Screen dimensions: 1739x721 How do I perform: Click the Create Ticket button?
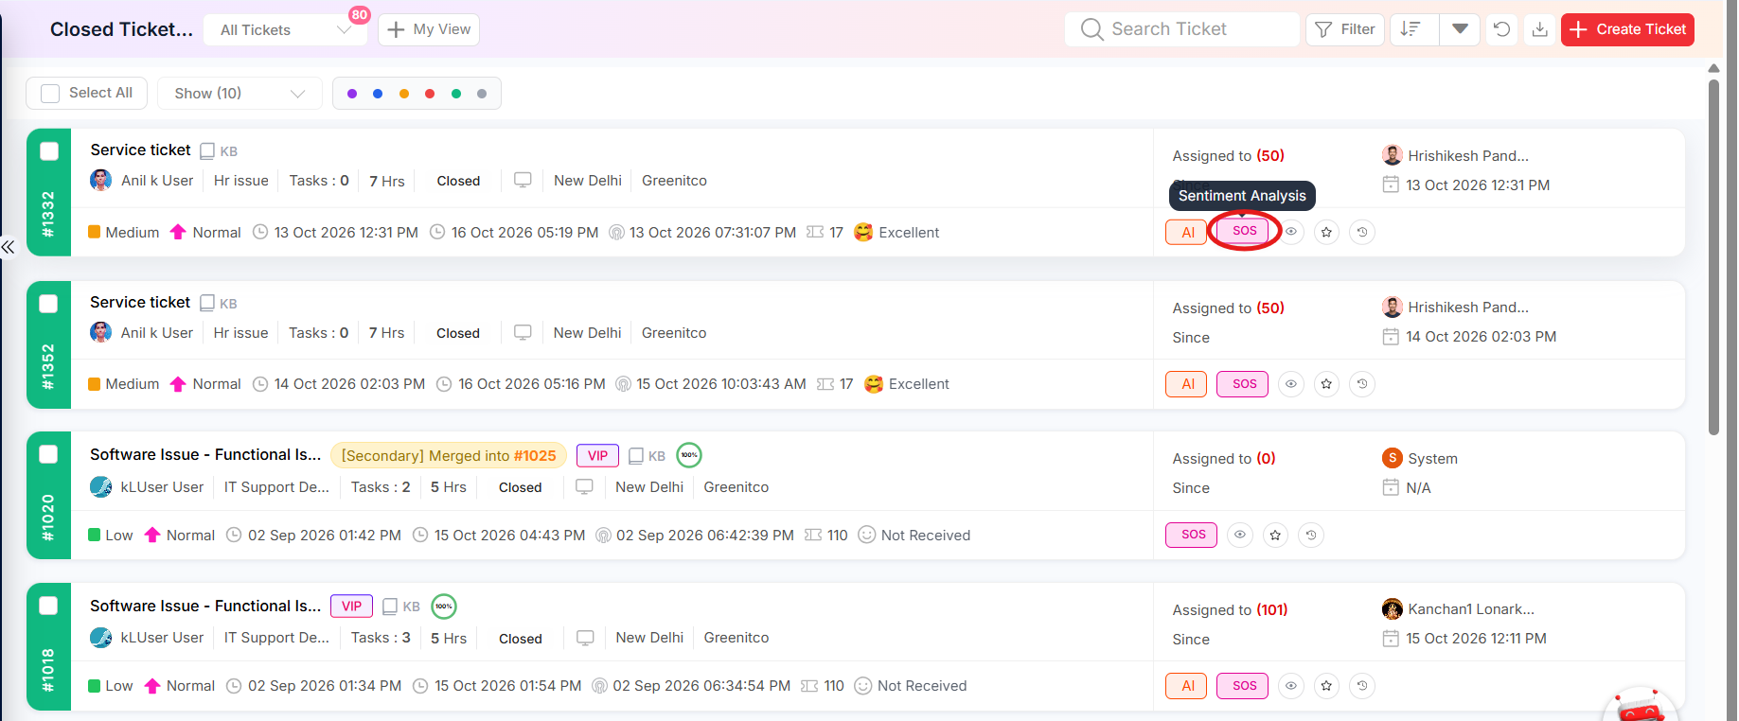pos(1627,29)
